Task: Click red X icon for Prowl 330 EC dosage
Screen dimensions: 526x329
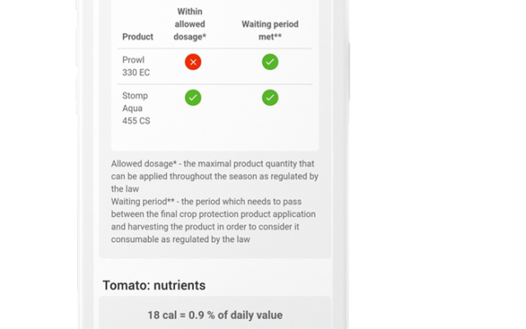Action: [x=193, y=63]
